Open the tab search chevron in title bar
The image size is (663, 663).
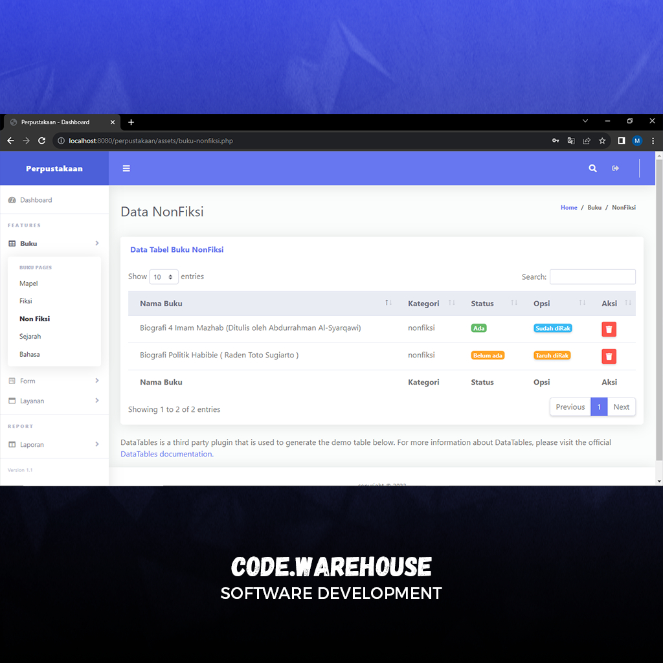585,121
